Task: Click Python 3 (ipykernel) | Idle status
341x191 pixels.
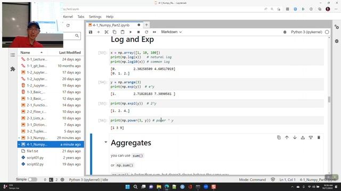Action: click(x=88, y=180)
